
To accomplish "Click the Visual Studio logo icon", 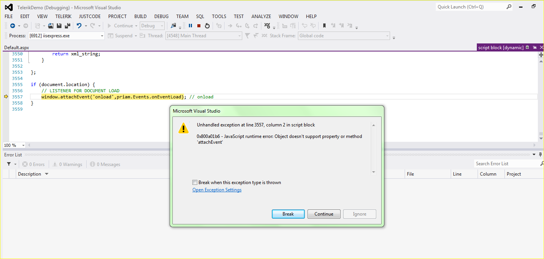I will (9, 7).
